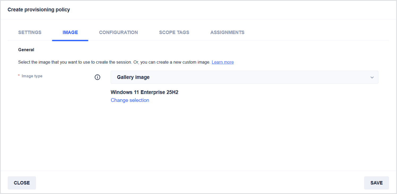
Task: Click the Gallery image text in dropdown
Action: tap(133, 77)
